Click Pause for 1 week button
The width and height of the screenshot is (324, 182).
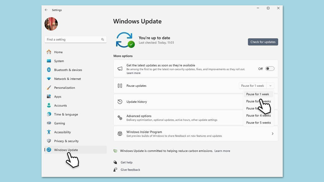tap(253, 86)
